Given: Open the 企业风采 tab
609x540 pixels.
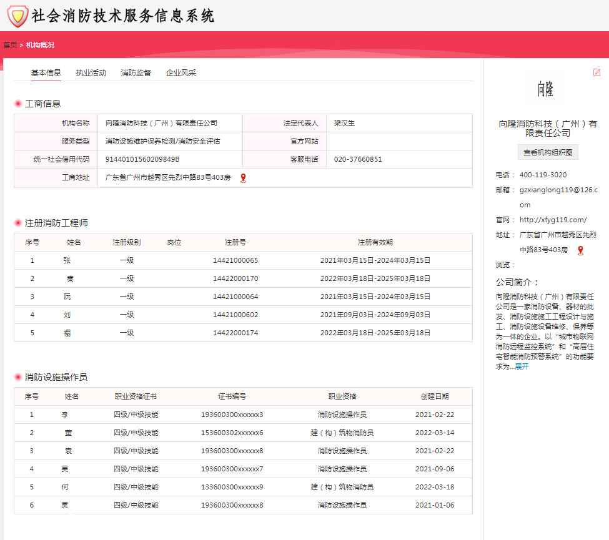Looking at the screenshot, I should tap(181, 73).
